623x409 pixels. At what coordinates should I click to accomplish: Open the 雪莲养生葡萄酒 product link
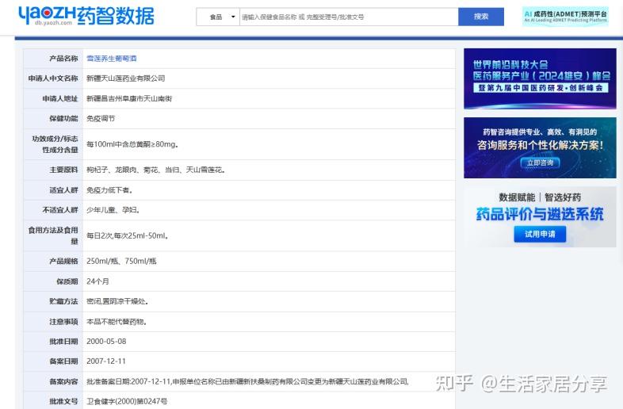pyautogui.click(x=112, y=59)
